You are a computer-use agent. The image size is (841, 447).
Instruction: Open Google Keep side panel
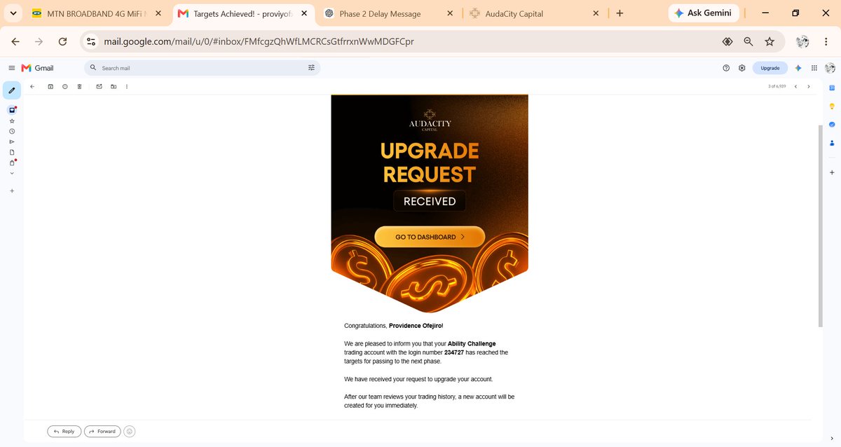pyautogui.click(x=832, y=106)
